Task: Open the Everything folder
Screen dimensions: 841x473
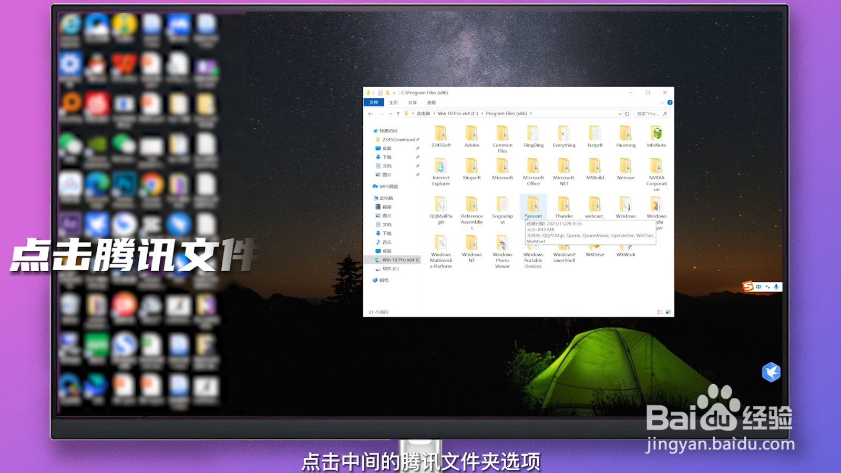Action: click(x=564, y=137)
